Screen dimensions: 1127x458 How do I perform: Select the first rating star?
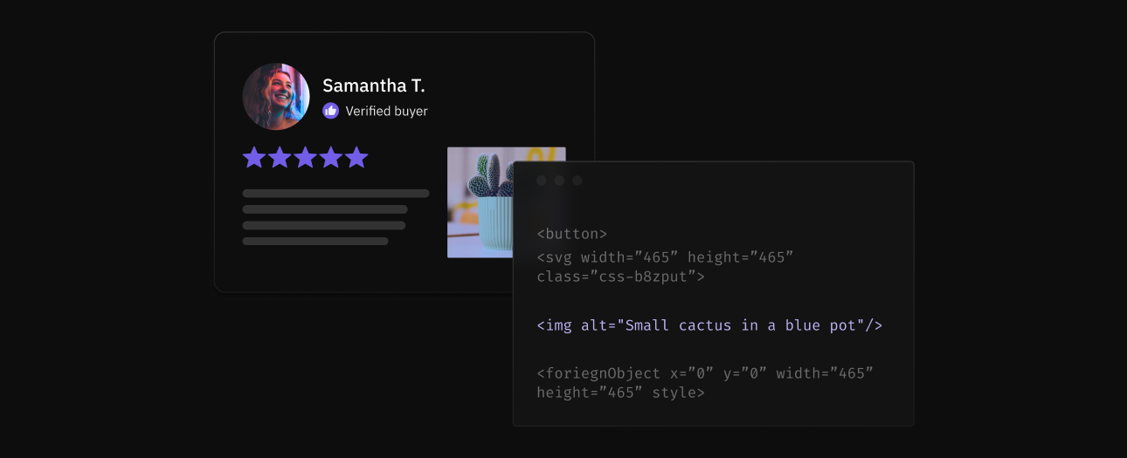coord(254,158)
